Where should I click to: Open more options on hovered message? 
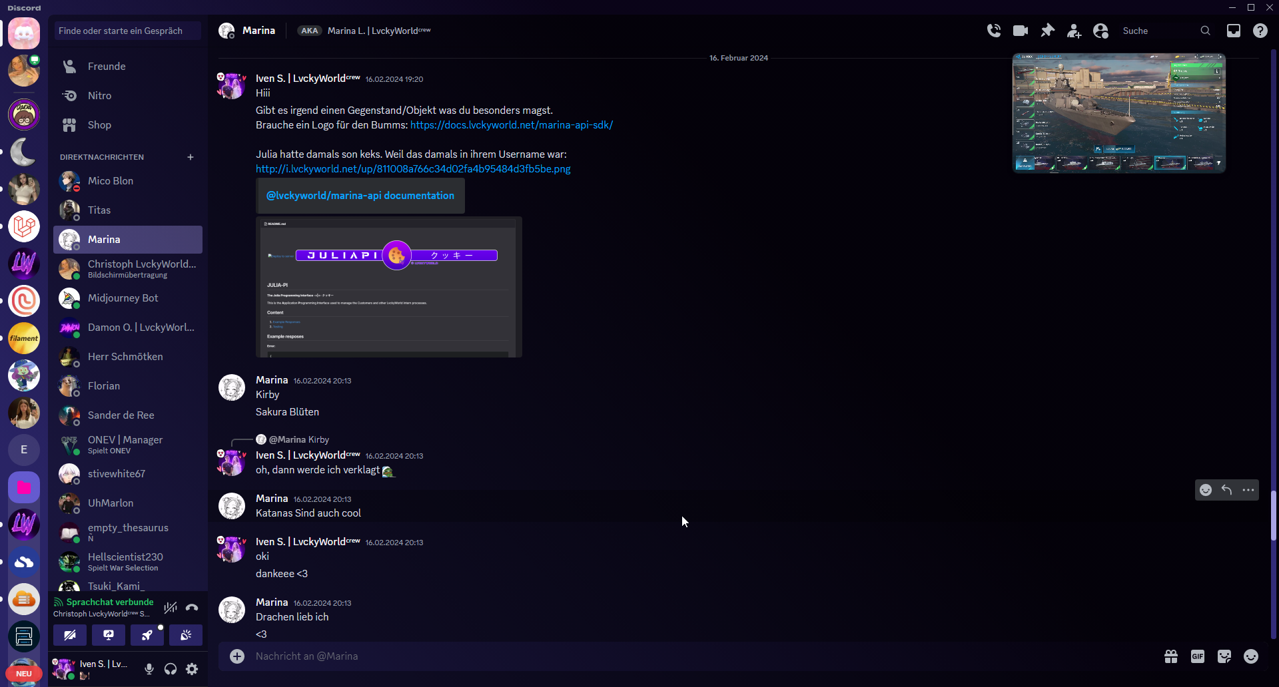coord(1248,490)
